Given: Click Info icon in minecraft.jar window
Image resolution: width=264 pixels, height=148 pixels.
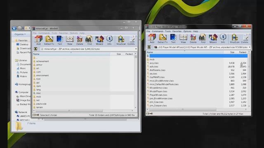Looking at the screenshot, I should 109,40.
